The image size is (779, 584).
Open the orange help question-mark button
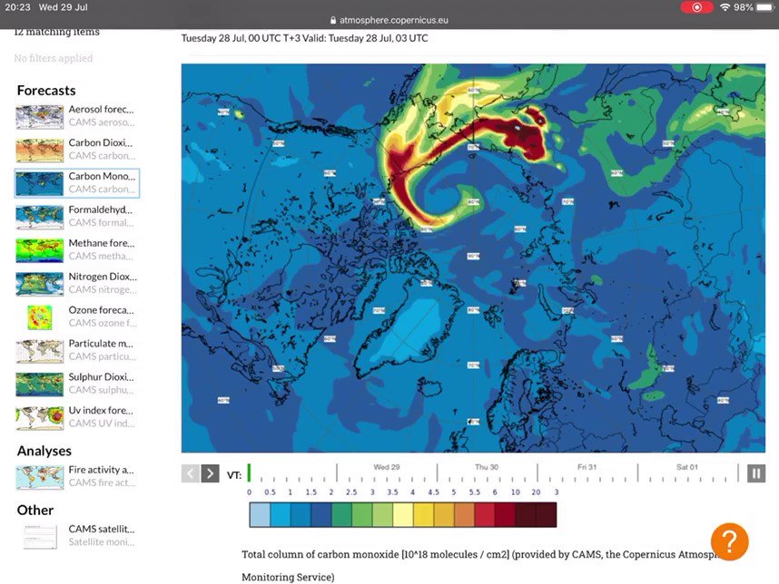729,541
